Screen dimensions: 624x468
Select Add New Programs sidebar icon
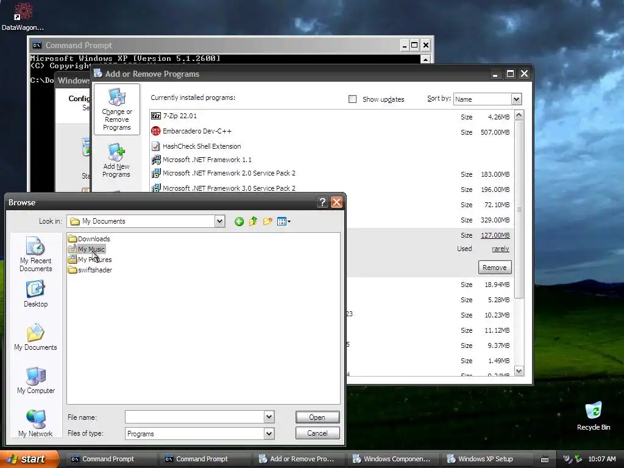pos(116,160)
